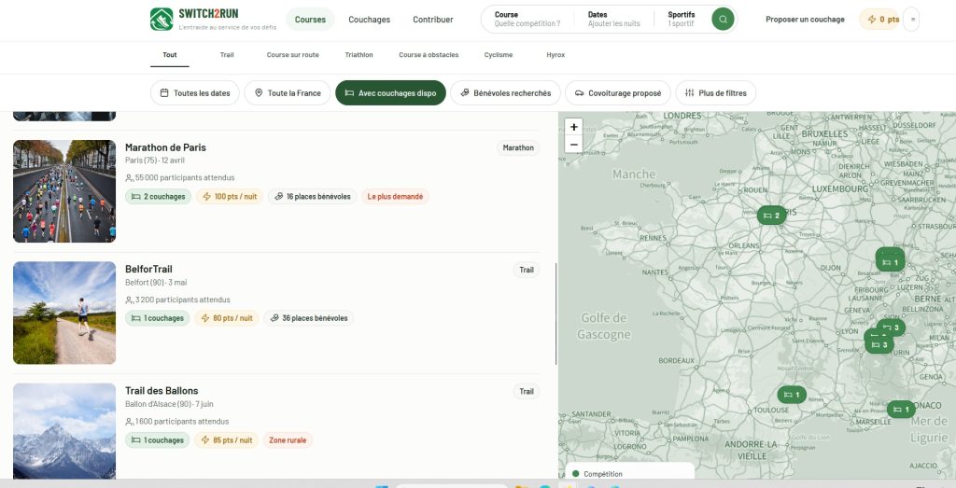Switch to the Course à obstacles tab

pyautogui.click(x=429, y=55)
